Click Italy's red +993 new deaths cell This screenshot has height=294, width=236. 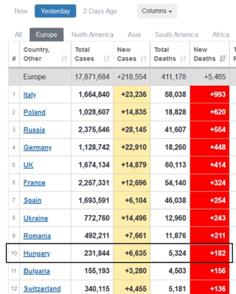(x=210, y=94)
